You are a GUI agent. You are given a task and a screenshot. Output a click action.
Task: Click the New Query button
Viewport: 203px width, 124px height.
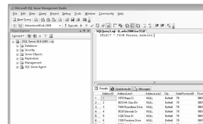(x=22, y=19)
